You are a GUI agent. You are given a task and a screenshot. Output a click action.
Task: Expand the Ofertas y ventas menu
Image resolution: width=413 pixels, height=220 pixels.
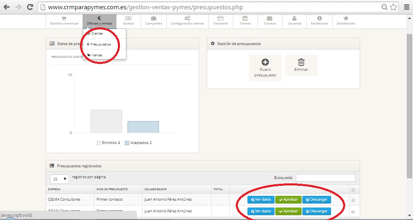pyautogui.click(x=99, y=21)
